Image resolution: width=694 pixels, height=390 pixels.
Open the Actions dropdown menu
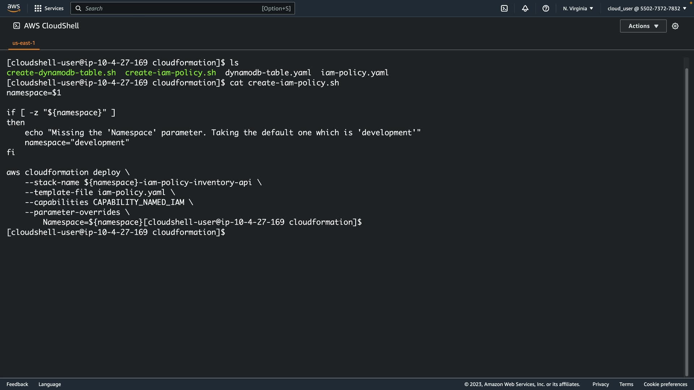click(x=643, y=26)
